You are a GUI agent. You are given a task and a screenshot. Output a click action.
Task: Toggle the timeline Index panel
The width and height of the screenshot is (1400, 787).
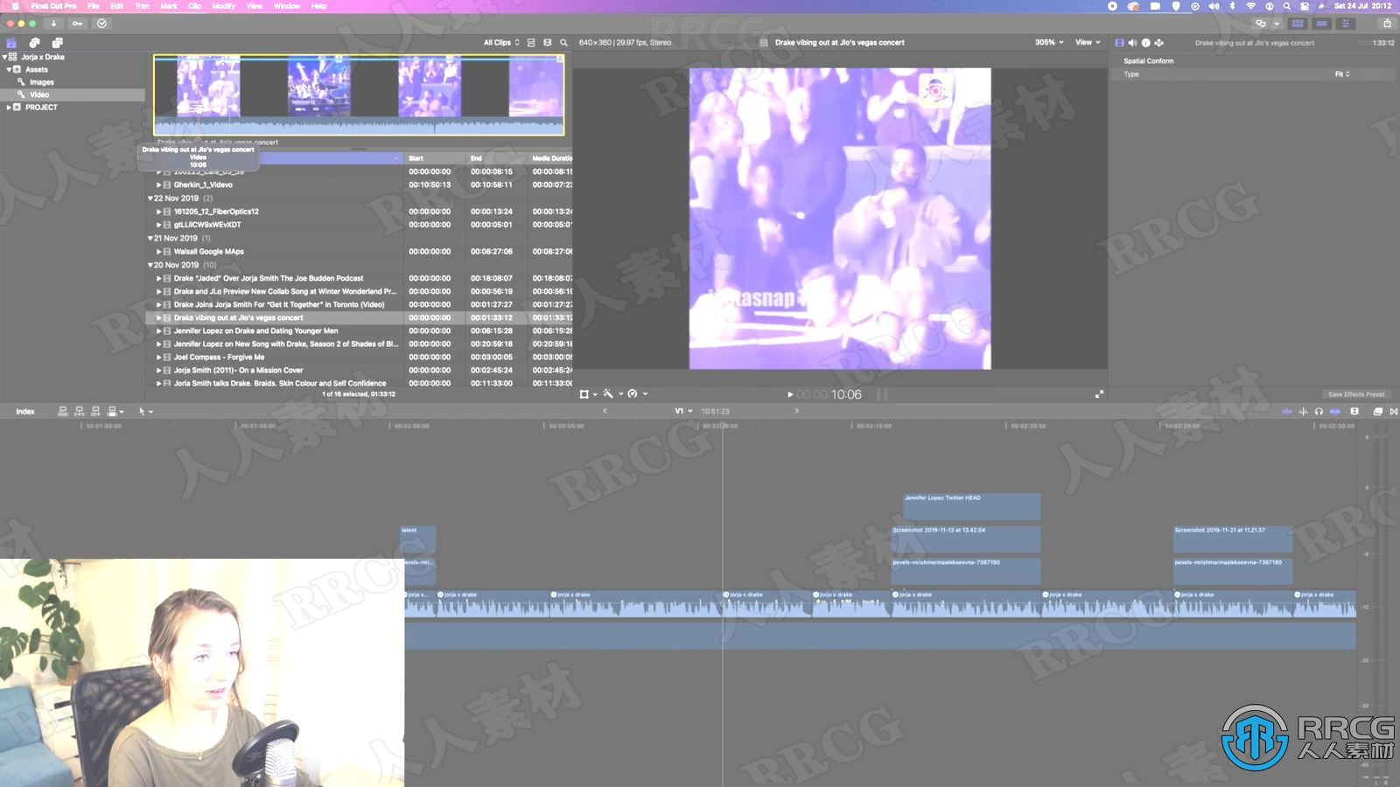click(25, 411)
